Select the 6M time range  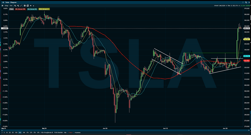pos(24,132)
